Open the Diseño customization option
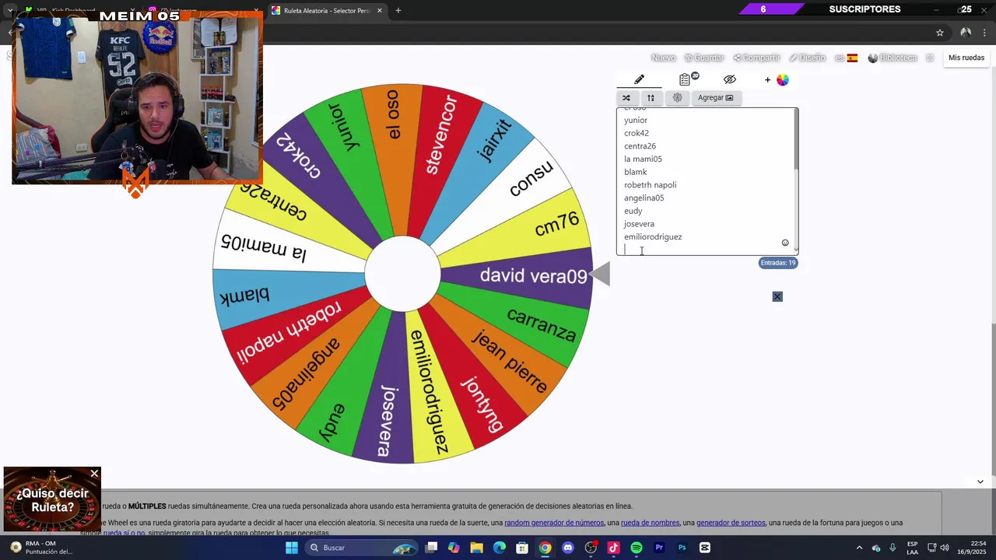 pyautogui.click(x=807, y=58)
